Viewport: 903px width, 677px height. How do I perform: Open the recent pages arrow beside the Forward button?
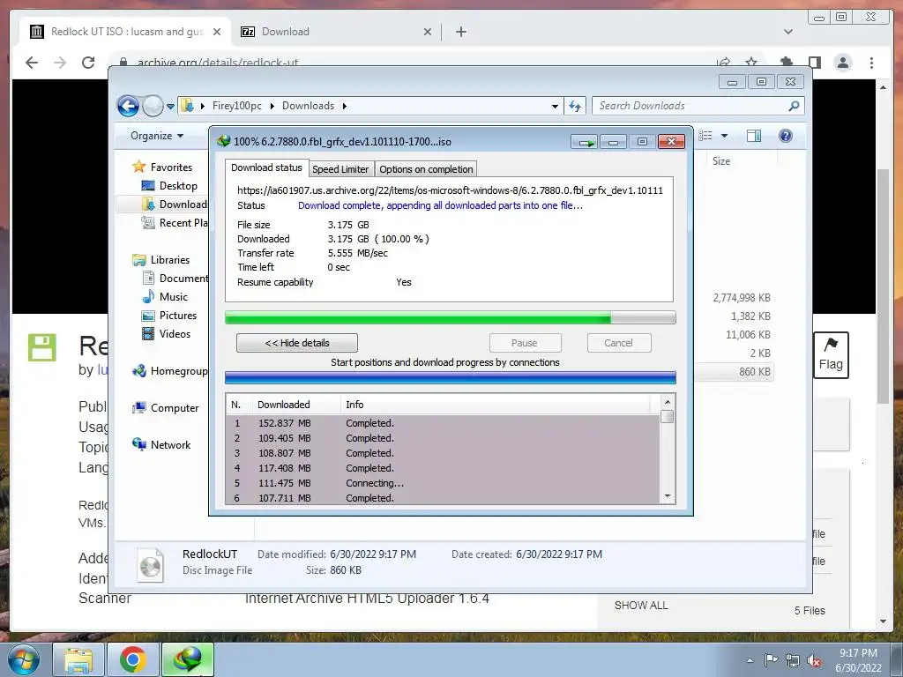tap(170, 106)
